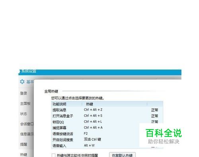
Task: Select the 锁定QQ row
Action: tap(107, 122)
